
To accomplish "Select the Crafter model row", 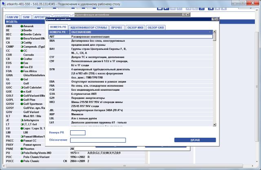I will 25,59.
